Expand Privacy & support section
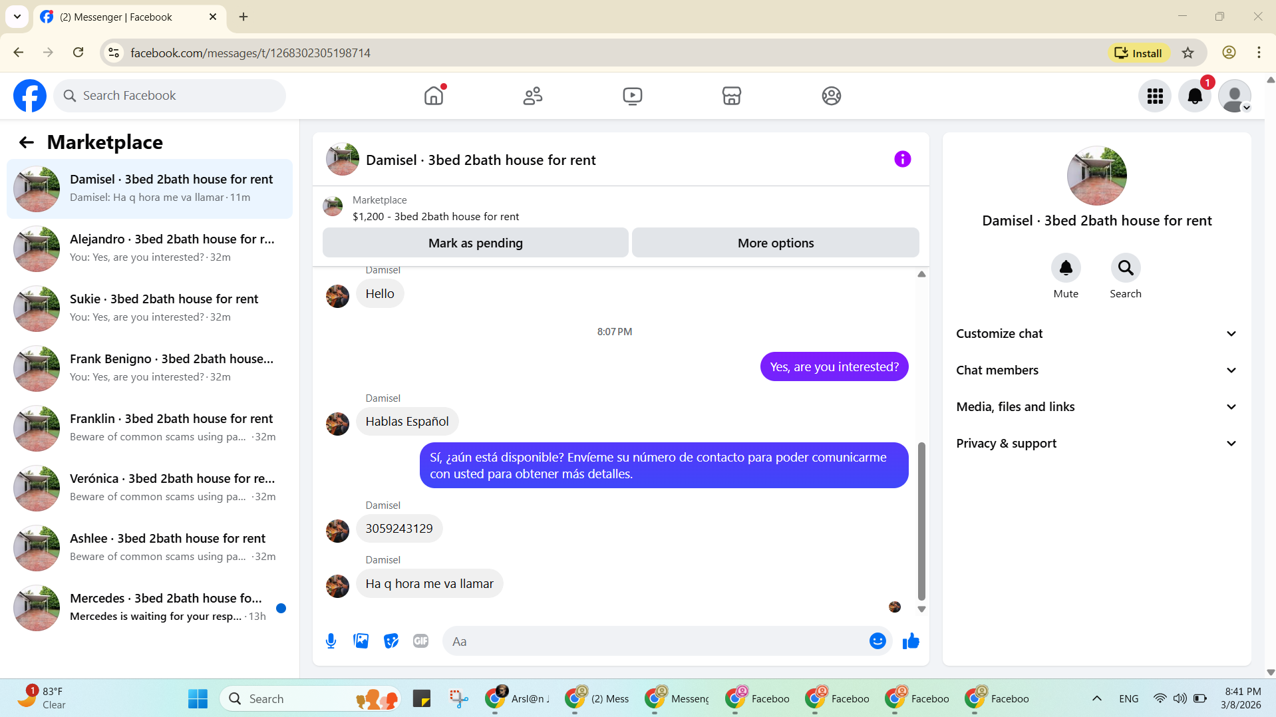Viewport: 1276px width, 717px height. coord(1096,443)
